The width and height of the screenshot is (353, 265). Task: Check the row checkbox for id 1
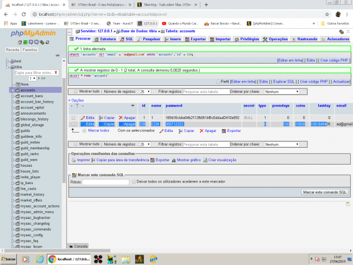73,118
